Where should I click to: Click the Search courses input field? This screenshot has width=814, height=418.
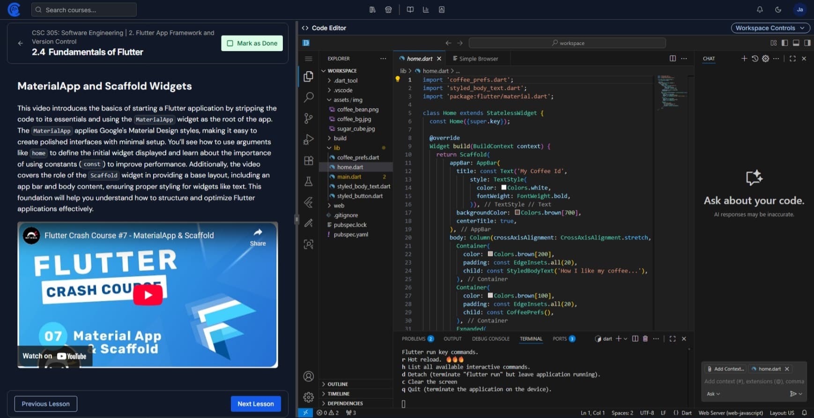(x=84, y=9)
